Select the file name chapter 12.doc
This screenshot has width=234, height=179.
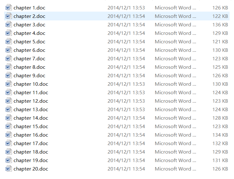(31, 101)
